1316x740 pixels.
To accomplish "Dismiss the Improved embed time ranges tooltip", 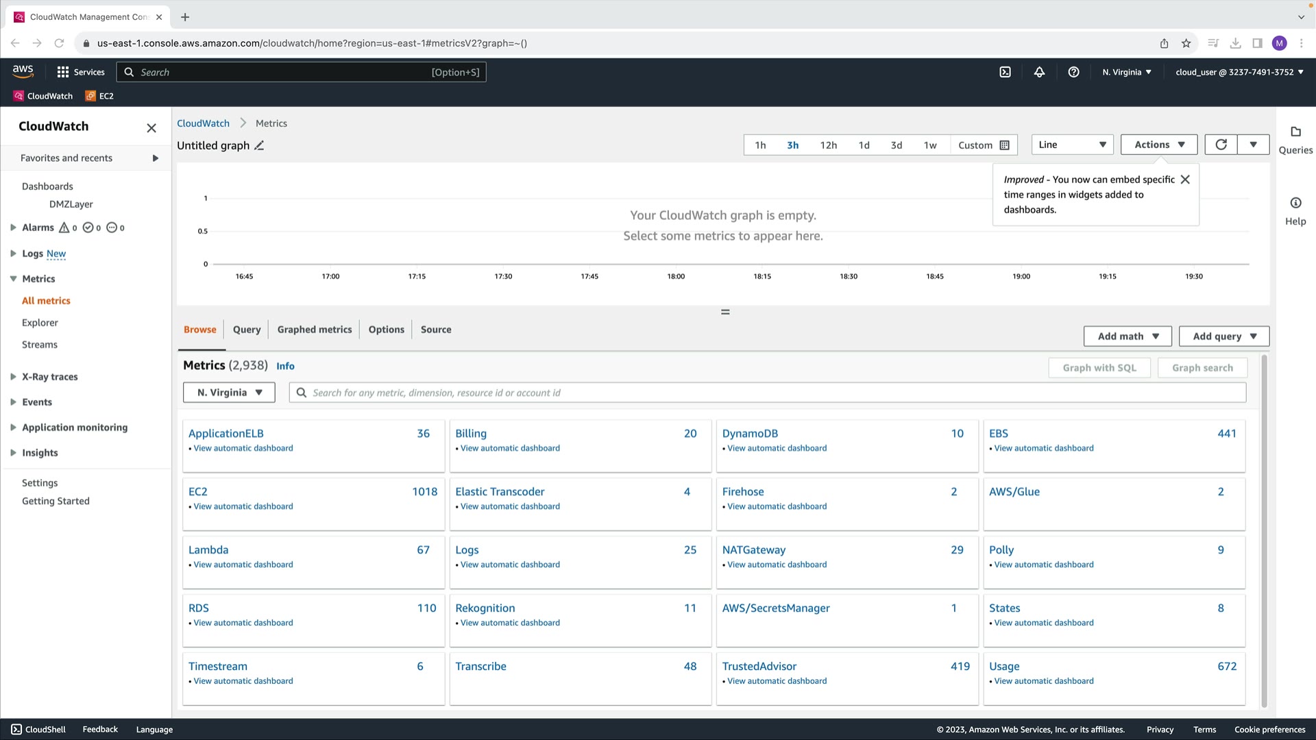I will point(1185,180).
